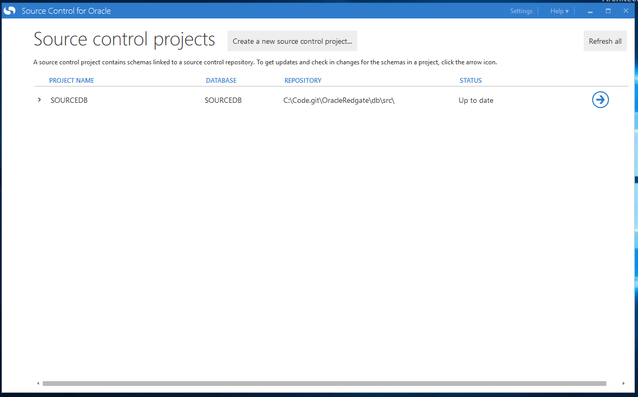The image size is (638, 397).
Task: Sort by the REPOSITORY column header
Action: coord(302,81)
